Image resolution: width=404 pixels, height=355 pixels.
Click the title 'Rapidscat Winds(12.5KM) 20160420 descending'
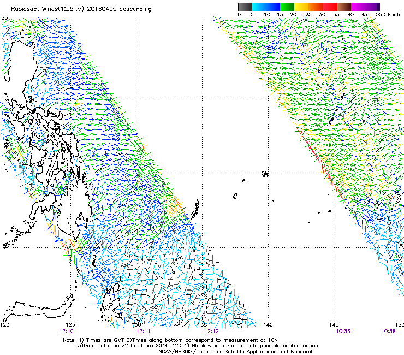pyautogui.click(x=81, y=9)
